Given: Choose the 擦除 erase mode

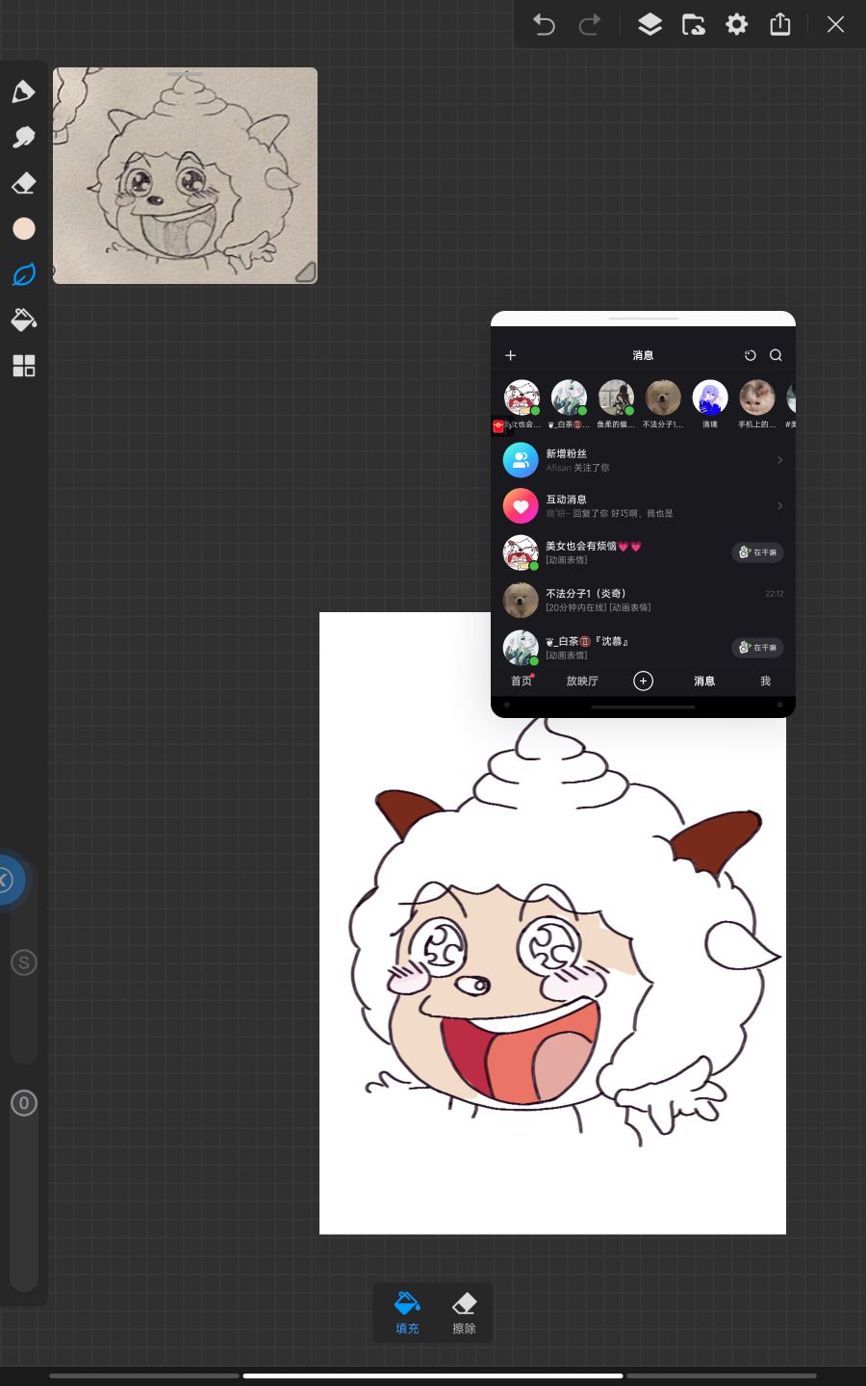Looking at the screenshot, I should click(x=464, y=1314).
